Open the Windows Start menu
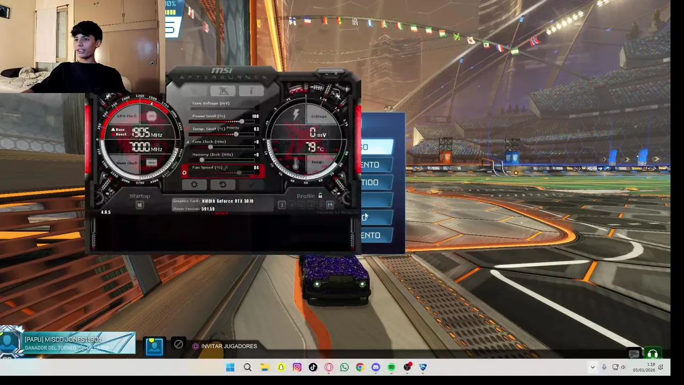 (230, 367)
